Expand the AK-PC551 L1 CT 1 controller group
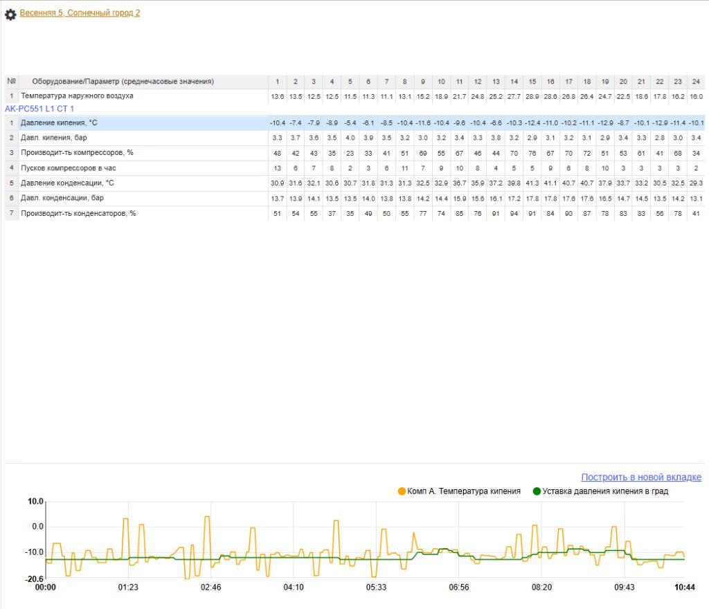 point(39,109)
